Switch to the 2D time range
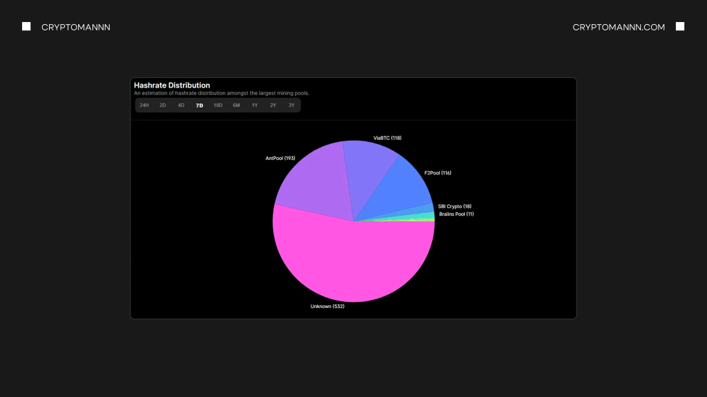Screen dimensions: 707x397 click(x=163, y=105)
